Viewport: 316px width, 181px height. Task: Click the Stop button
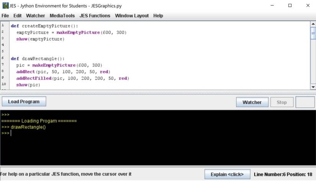point(282,102)
